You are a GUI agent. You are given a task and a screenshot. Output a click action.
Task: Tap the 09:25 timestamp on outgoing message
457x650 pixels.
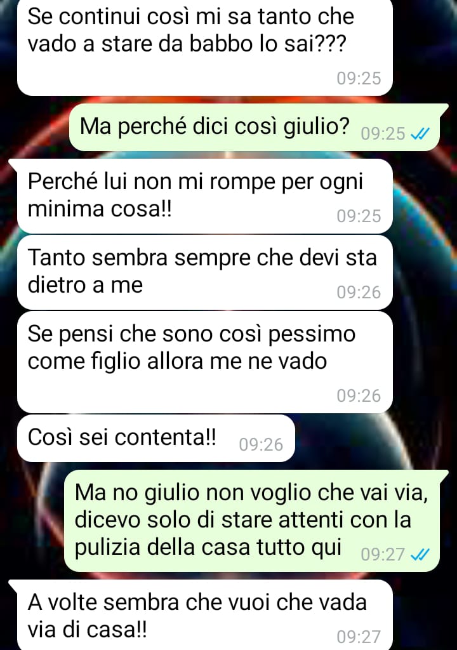[x=383, y=134]
